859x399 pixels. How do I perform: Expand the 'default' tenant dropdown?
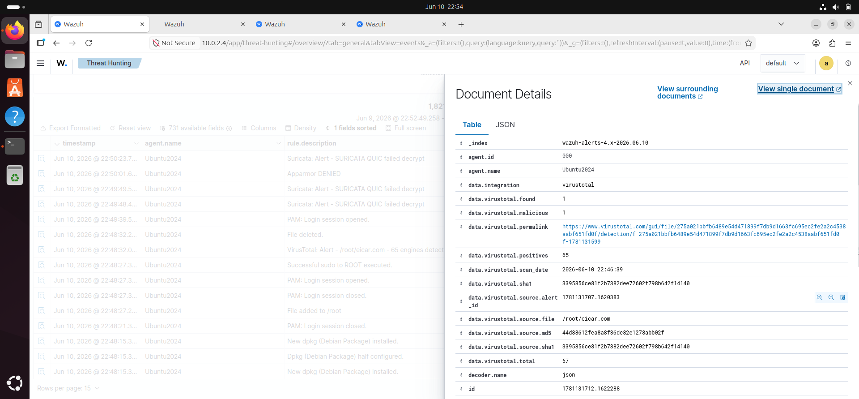coord(782,63)
